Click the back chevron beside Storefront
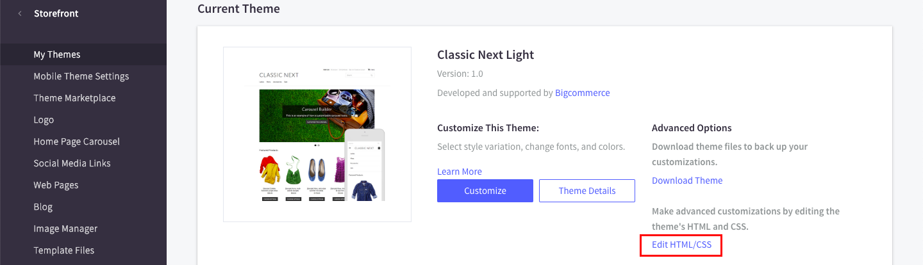The image size is (923, 265). click(20, 13)
